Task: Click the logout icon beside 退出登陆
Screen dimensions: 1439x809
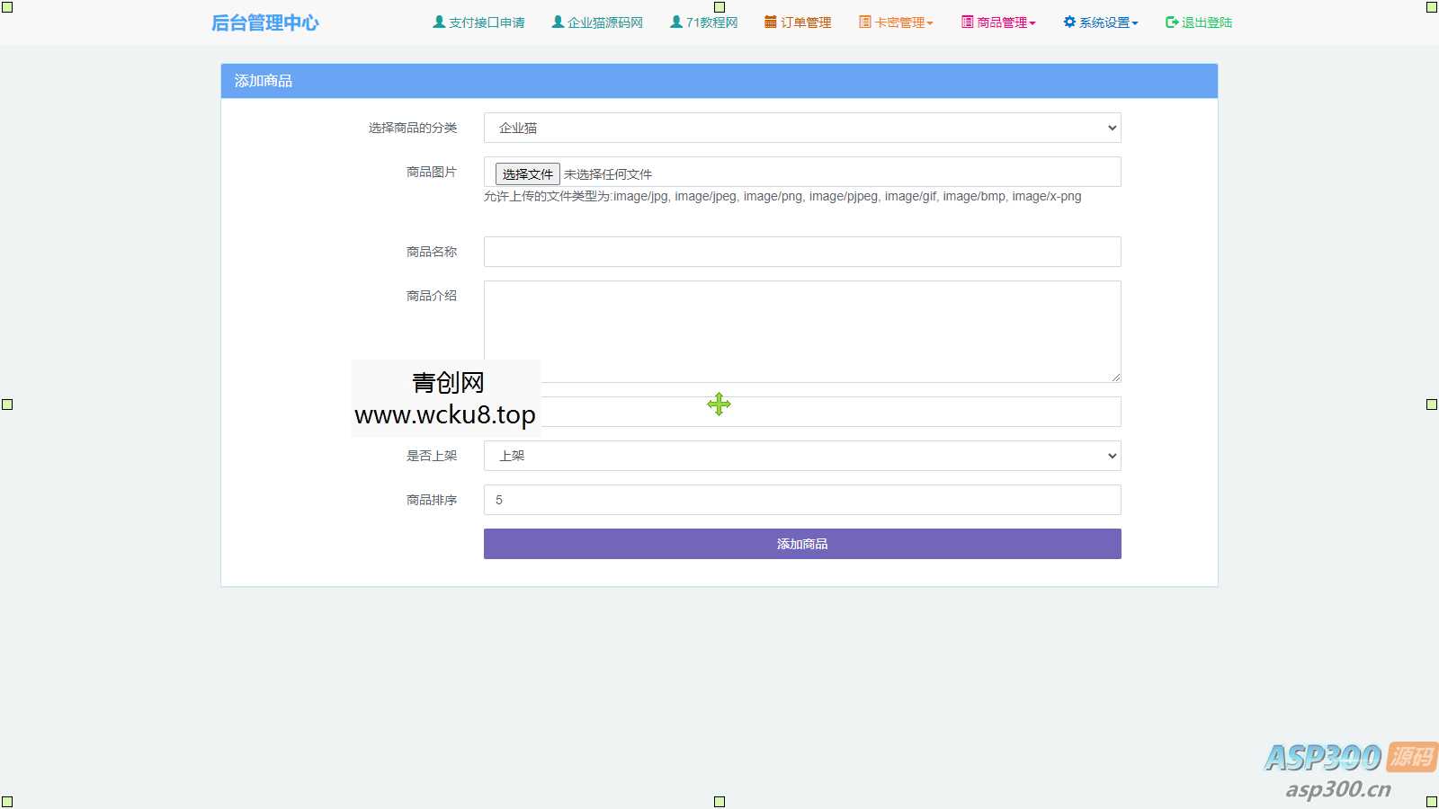Action: tap(1169, 22)
